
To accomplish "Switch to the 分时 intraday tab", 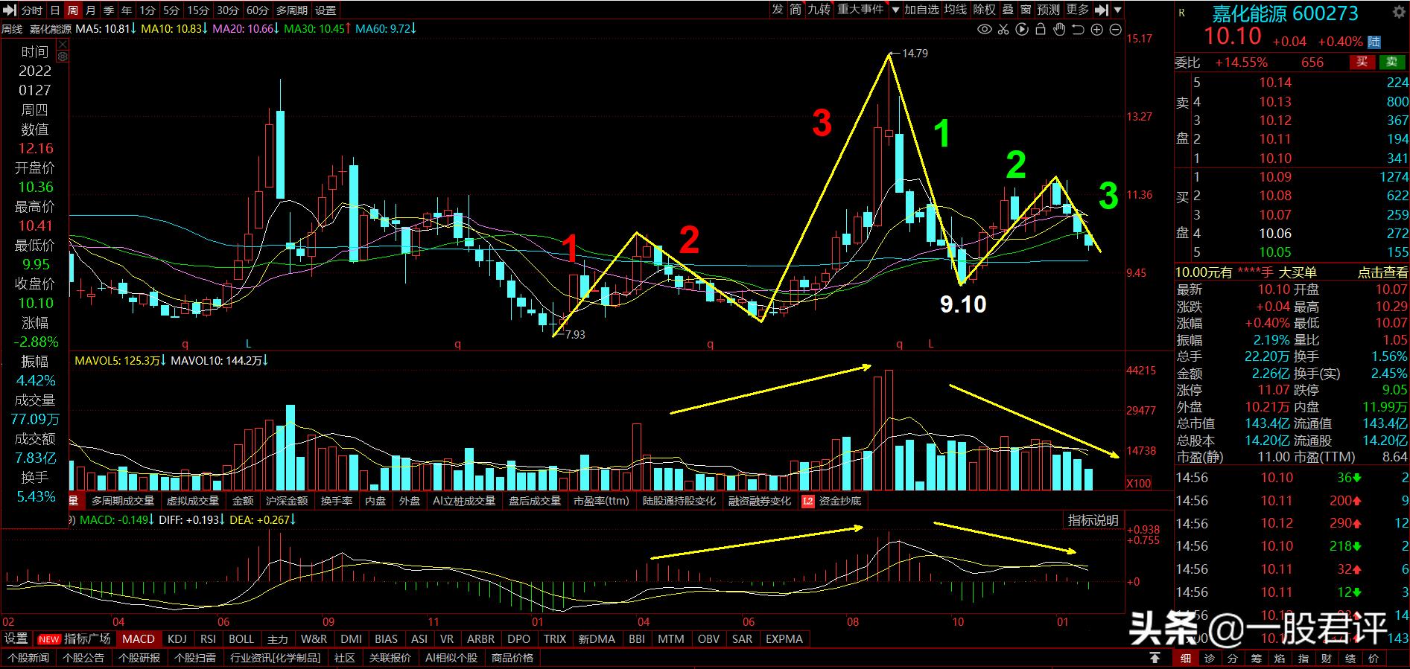I will point(32,10).
